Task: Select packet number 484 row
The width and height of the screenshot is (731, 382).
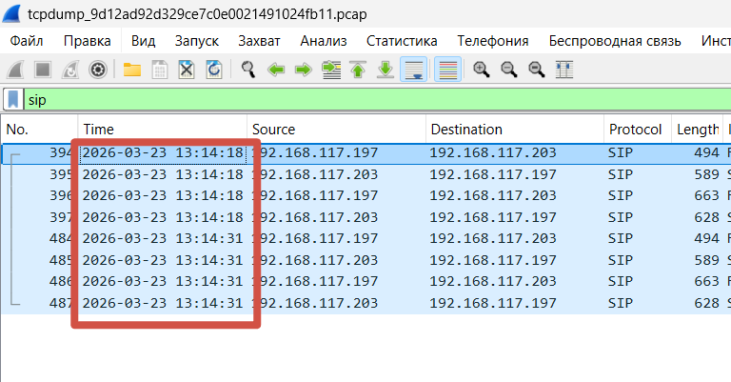Action: [x=365, y=239]
